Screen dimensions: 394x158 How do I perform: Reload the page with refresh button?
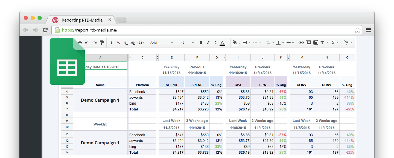pos(45,30)
